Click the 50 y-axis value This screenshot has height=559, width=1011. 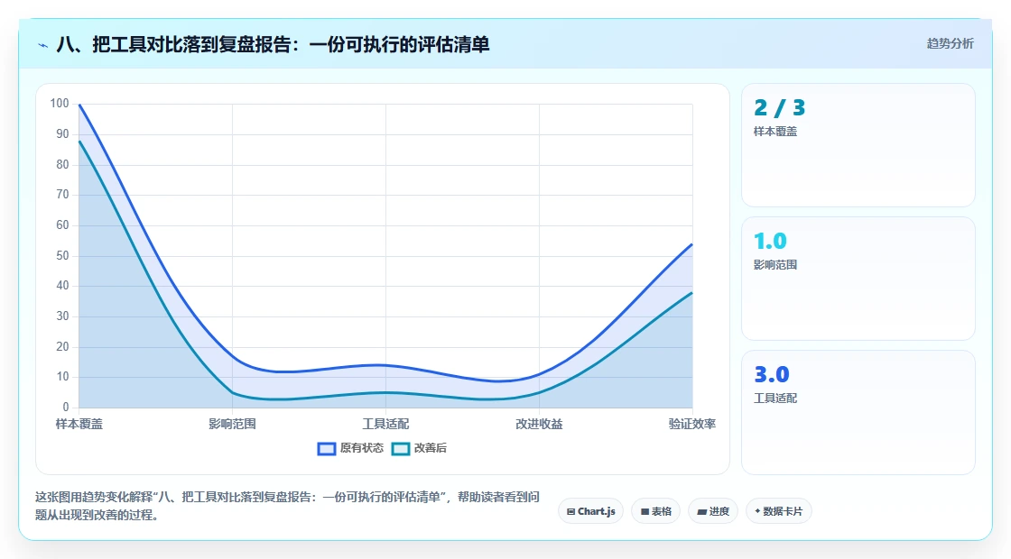click(x=62, y=256)
